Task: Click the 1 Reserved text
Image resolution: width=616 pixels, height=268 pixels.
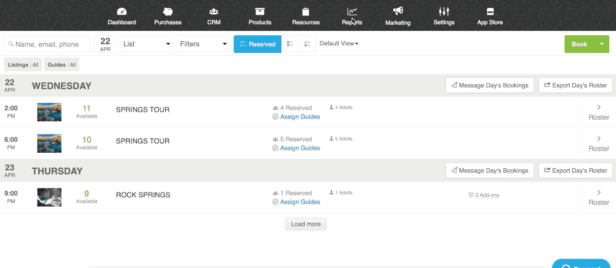Action: tap(296, 193)
